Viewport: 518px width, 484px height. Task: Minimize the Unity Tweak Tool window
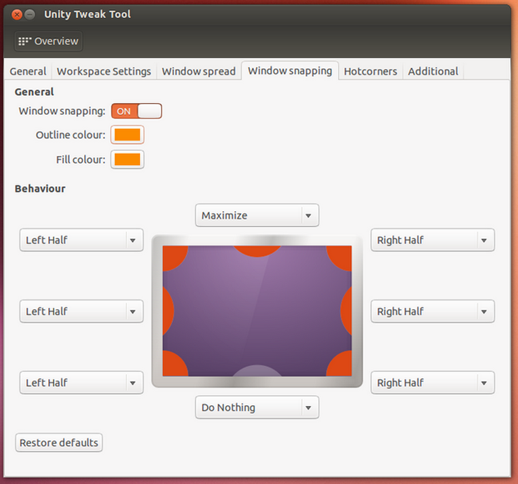click(x=30, y=14)
